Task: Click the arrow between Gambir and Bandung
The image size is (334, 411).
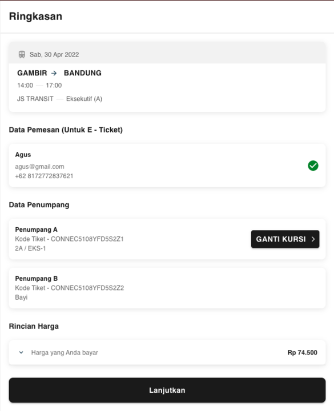Action: (54, 73)
